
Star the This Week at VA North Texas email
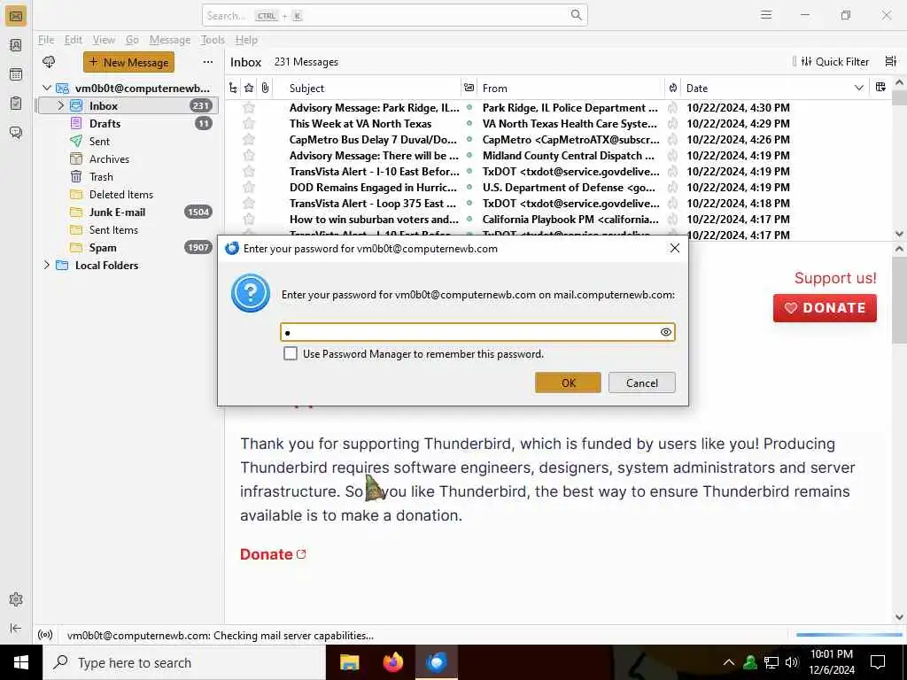249,123
